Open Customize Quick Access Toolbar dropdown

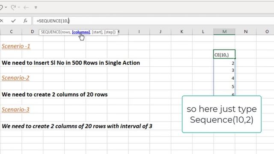36,7
